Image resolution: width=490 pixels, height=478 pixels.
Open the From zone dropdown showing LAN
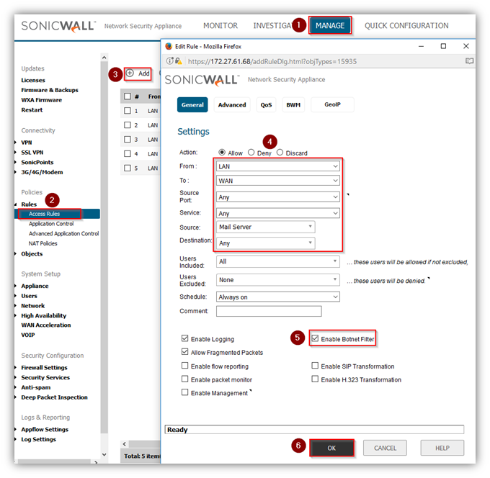278,166
